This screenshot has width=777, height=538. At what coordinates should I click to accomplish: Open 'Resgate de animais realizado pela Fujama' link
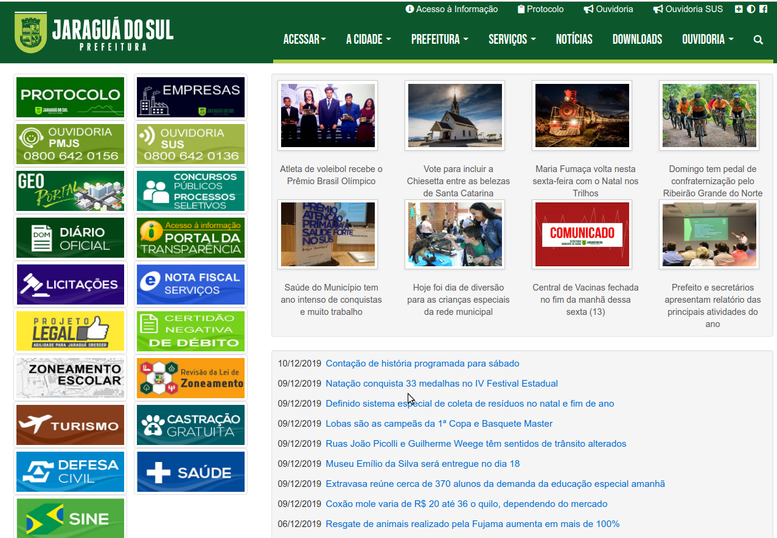click(473, 524)
